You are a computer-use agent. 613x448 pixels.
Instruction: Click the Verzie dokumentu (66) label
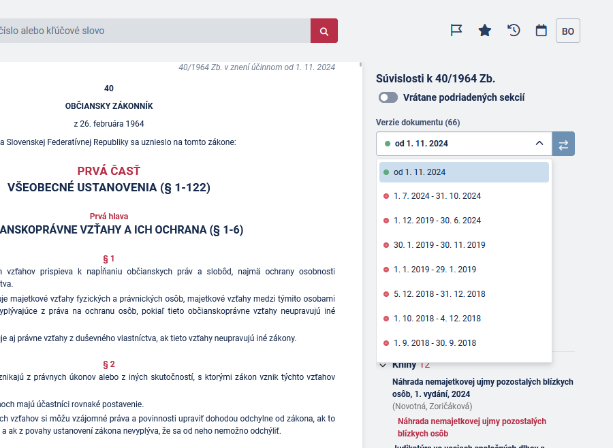418,123
